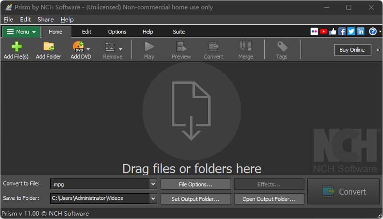383x219 pixels.
Task: Click the File Options... button
Action: 196,185
